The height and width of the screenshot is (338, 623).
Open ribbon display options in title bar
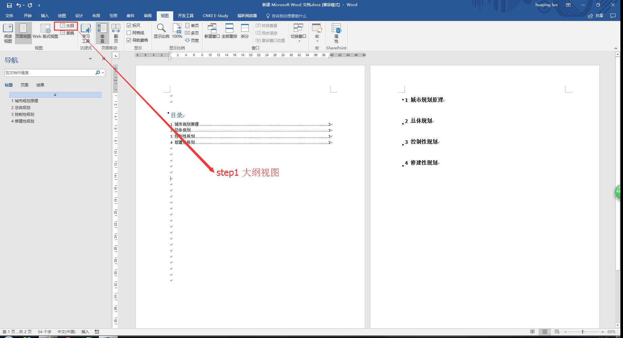point(568,5)
